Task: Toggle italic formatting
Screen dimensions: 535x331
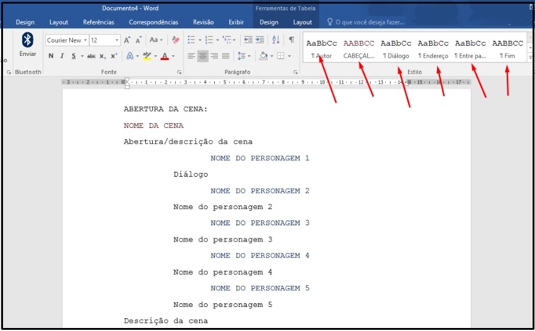Action: coord(62,56)
